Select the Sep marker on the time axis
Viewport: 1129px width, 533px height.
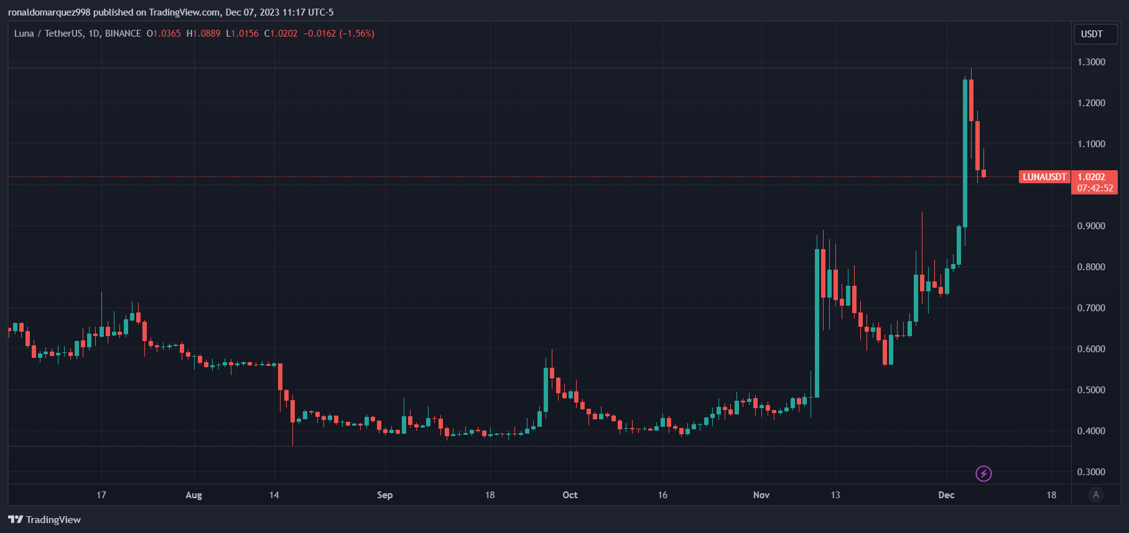tap(384, 495)
